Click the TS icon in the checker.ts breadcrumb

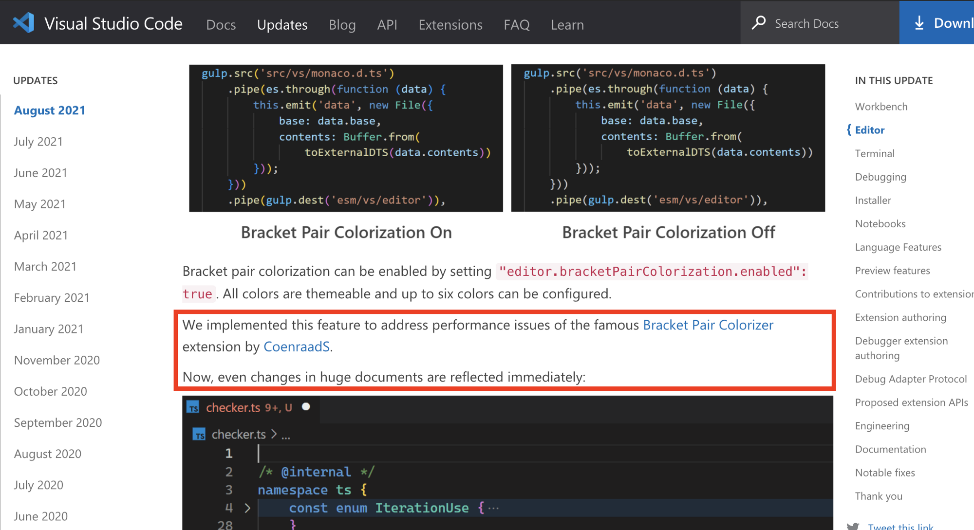pyautogui.click(x=199, y=434)
